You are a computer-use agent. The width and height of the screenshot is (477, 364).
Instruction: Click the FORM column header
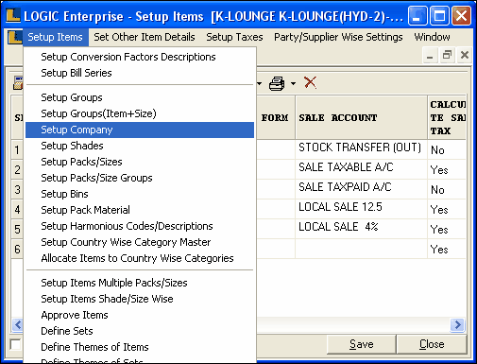[275, 117]
